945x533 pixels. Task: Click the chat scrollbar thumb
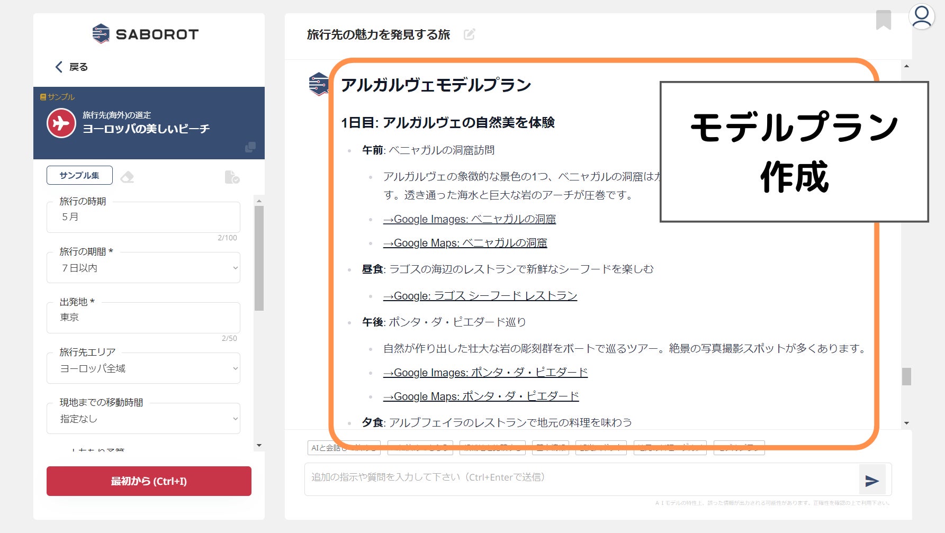[906, 377]
